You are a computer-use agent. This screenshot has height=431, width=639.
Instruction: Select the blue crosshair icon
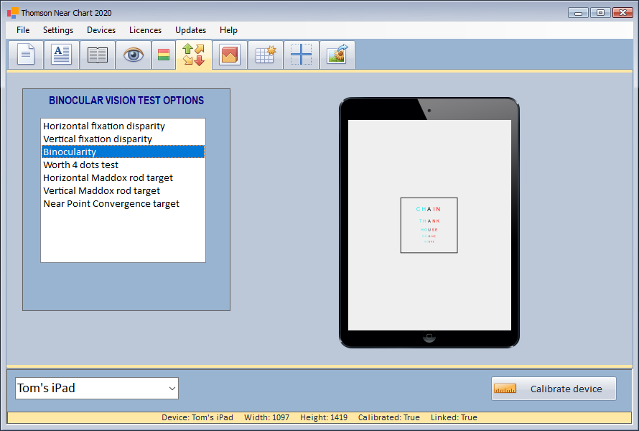pyautogui.click(x=301, y=55)
